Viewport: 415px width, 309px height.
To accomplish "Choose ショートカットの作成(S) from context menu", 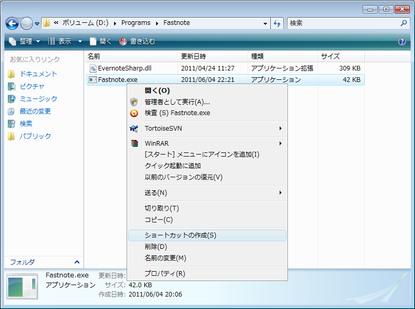I will point(181,235).
